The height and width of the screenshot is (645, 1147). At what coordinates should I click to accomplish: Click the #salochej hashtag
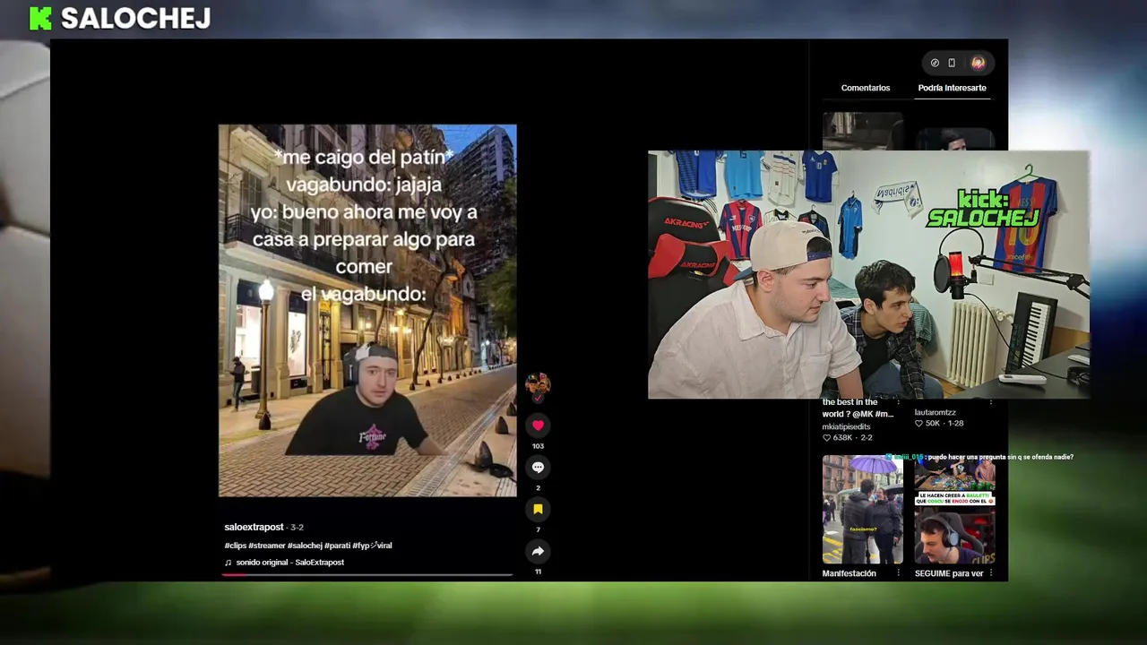click(x=305, y=546)
